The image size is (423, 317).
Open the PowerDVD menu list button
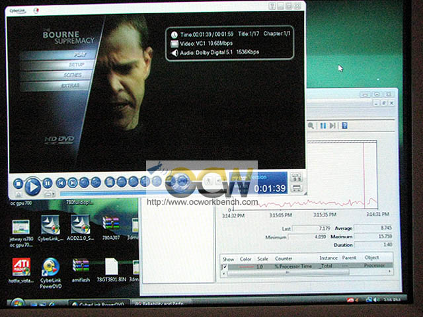pyautogui.click(x=110, y=182)
